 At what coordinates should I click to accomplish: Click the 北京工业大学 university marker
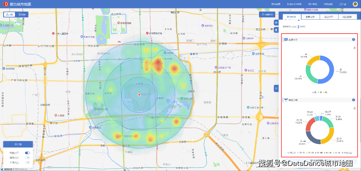coord(248,108)
